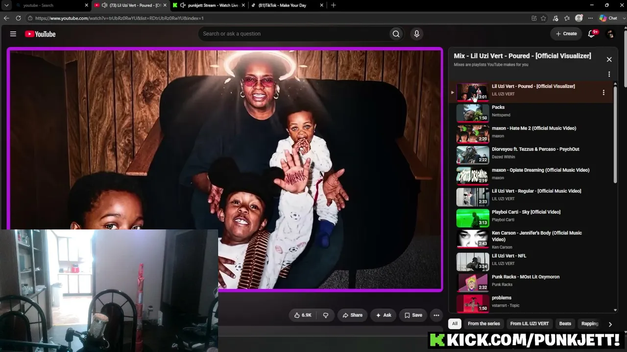Show more filter chips with right arrow
This screenshot has width=627, height=352.
tap(610, 324)
